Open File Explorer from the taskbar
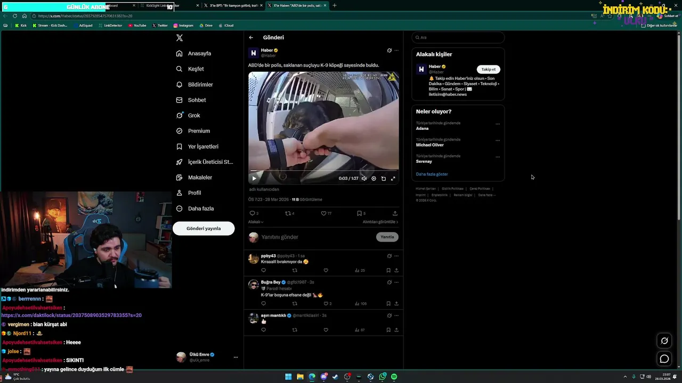Viewport: 682px width, 383px height. point(300,377)
